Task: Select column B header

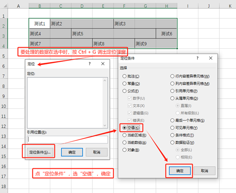Action: point(40,6)
